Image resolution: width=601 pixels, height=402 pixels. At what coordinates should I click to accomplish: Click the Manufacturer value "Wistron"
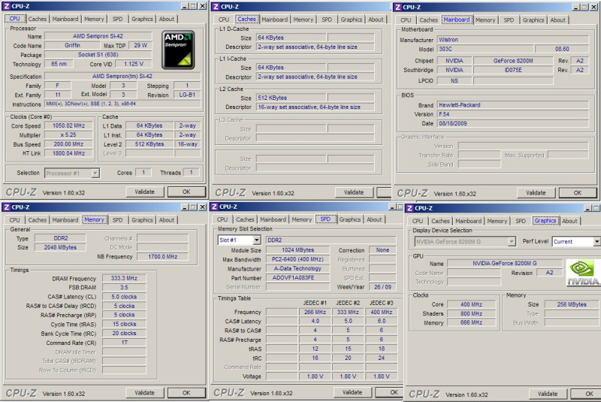513,40
